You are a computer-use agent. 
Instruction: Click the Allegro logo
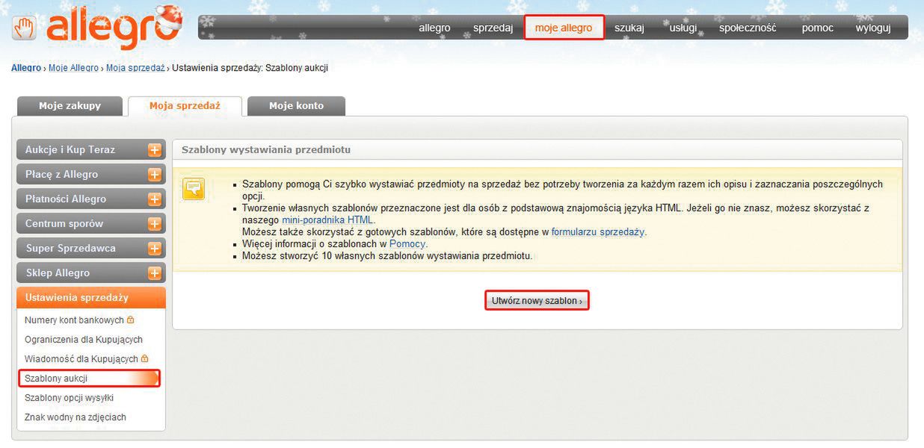pyautogui.click(x=97, y=28)
